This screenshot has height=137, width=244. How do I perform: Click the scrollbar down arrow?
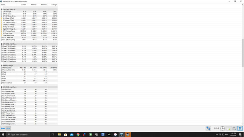coord(242,124)
